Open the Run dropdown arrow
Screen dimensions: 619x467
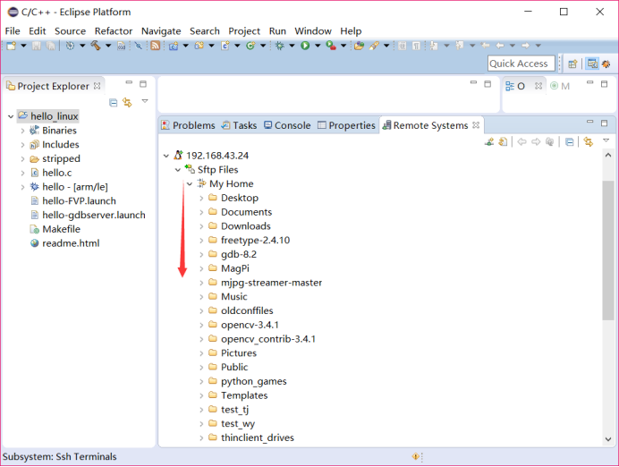click(x=318, y=46)
